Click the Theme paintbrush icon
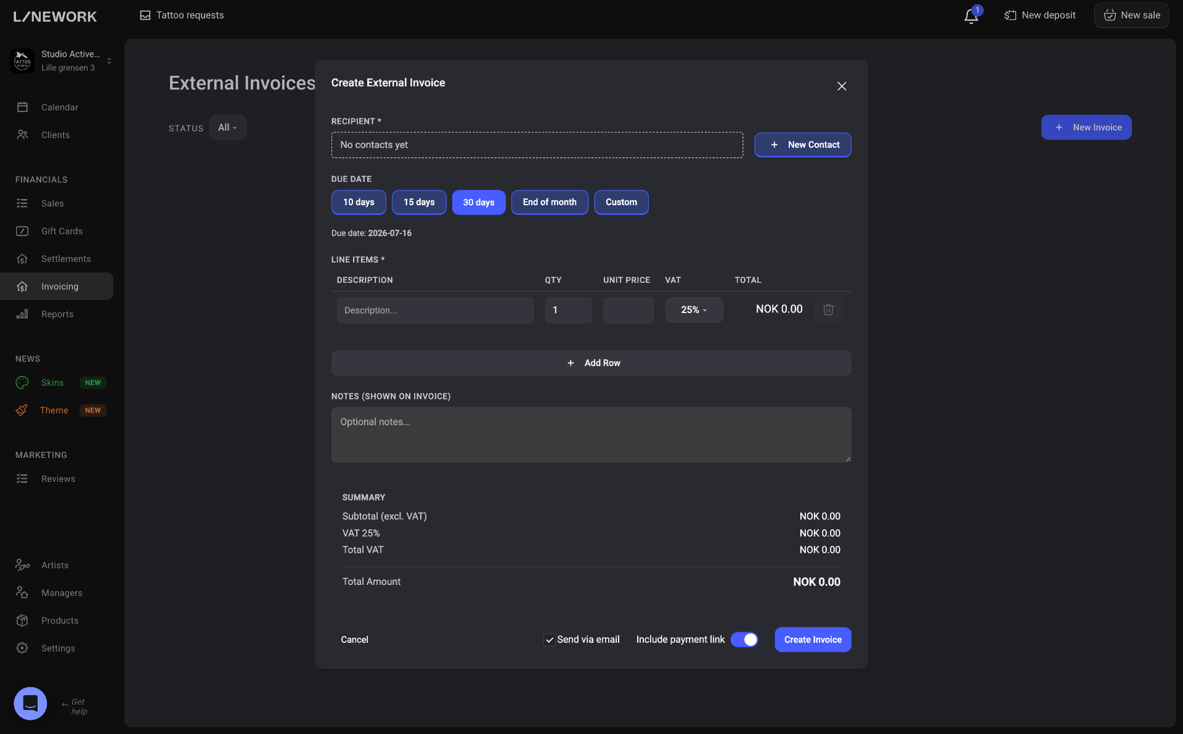Viewport: 1183px width, 734px height. pos(22,410)
